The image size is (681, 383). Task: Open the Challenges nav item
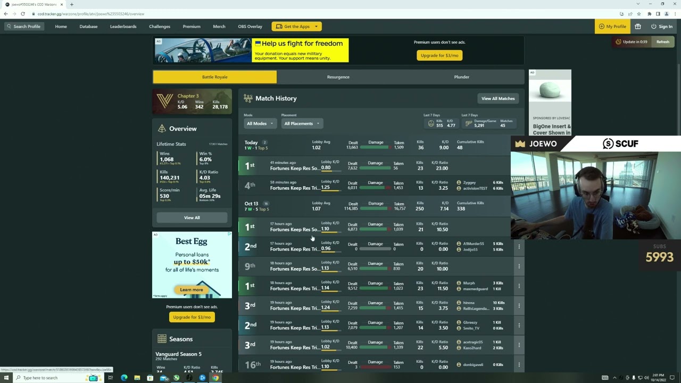160,27
